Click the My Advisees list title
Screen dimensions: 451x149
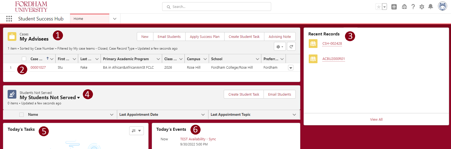click(34, 39)
